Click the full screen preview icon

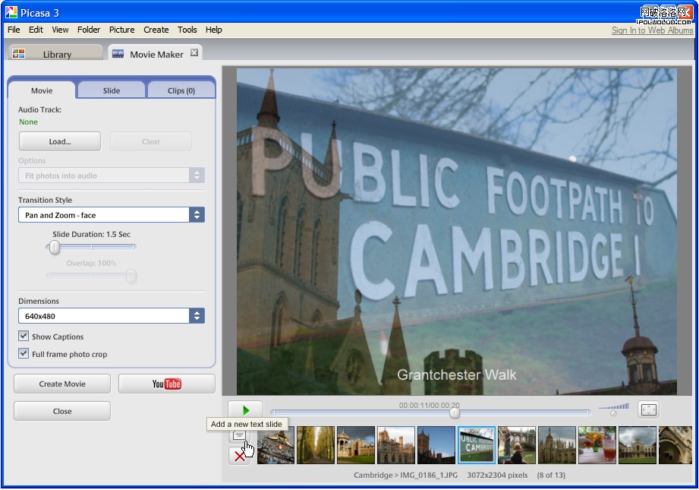click(648, 410)
